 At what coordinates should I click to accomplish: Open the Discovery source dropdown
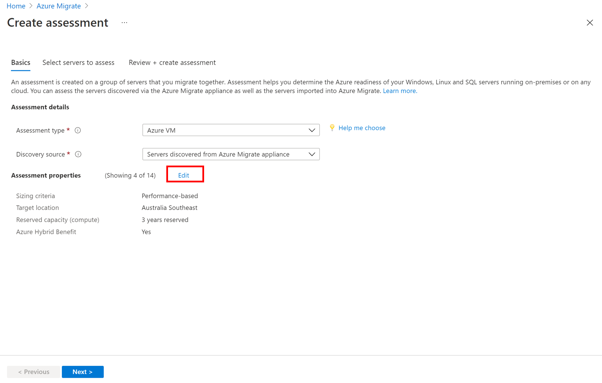231,154
